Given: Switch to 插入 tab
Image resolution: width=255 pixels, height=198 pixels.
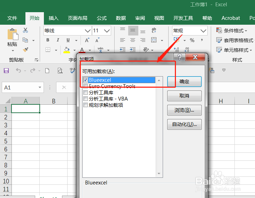Looking at the screenshot, I should (x=54, y=18).
